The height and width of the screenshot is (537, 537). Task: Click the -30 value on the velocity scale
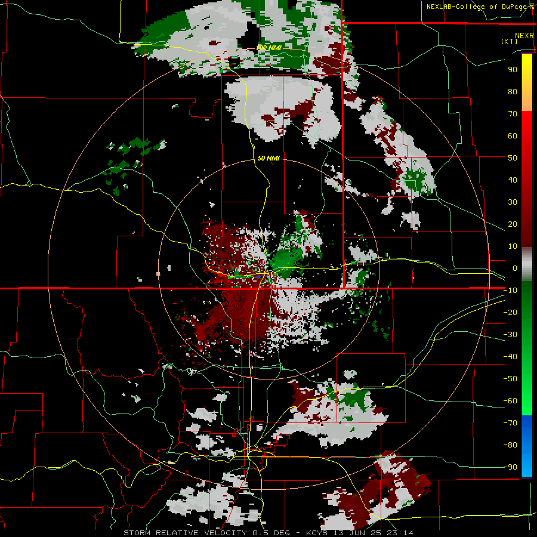pyautogui.click(x=510, y=335)
